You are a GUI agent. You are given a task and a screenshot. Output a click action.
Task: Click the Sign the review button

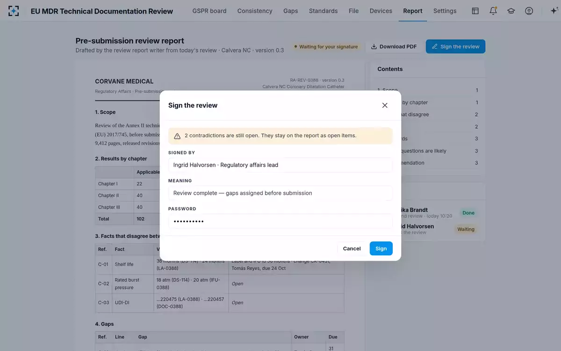(x=455, y=46)
